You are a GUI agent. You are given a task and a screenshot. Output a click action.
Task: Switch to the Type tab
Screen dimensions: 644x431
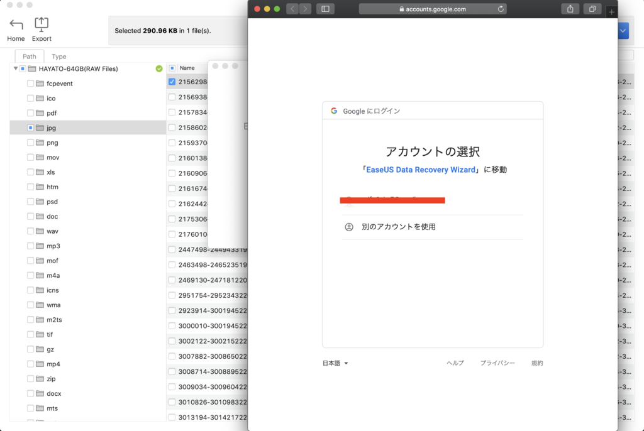click(x=58, y=56)
